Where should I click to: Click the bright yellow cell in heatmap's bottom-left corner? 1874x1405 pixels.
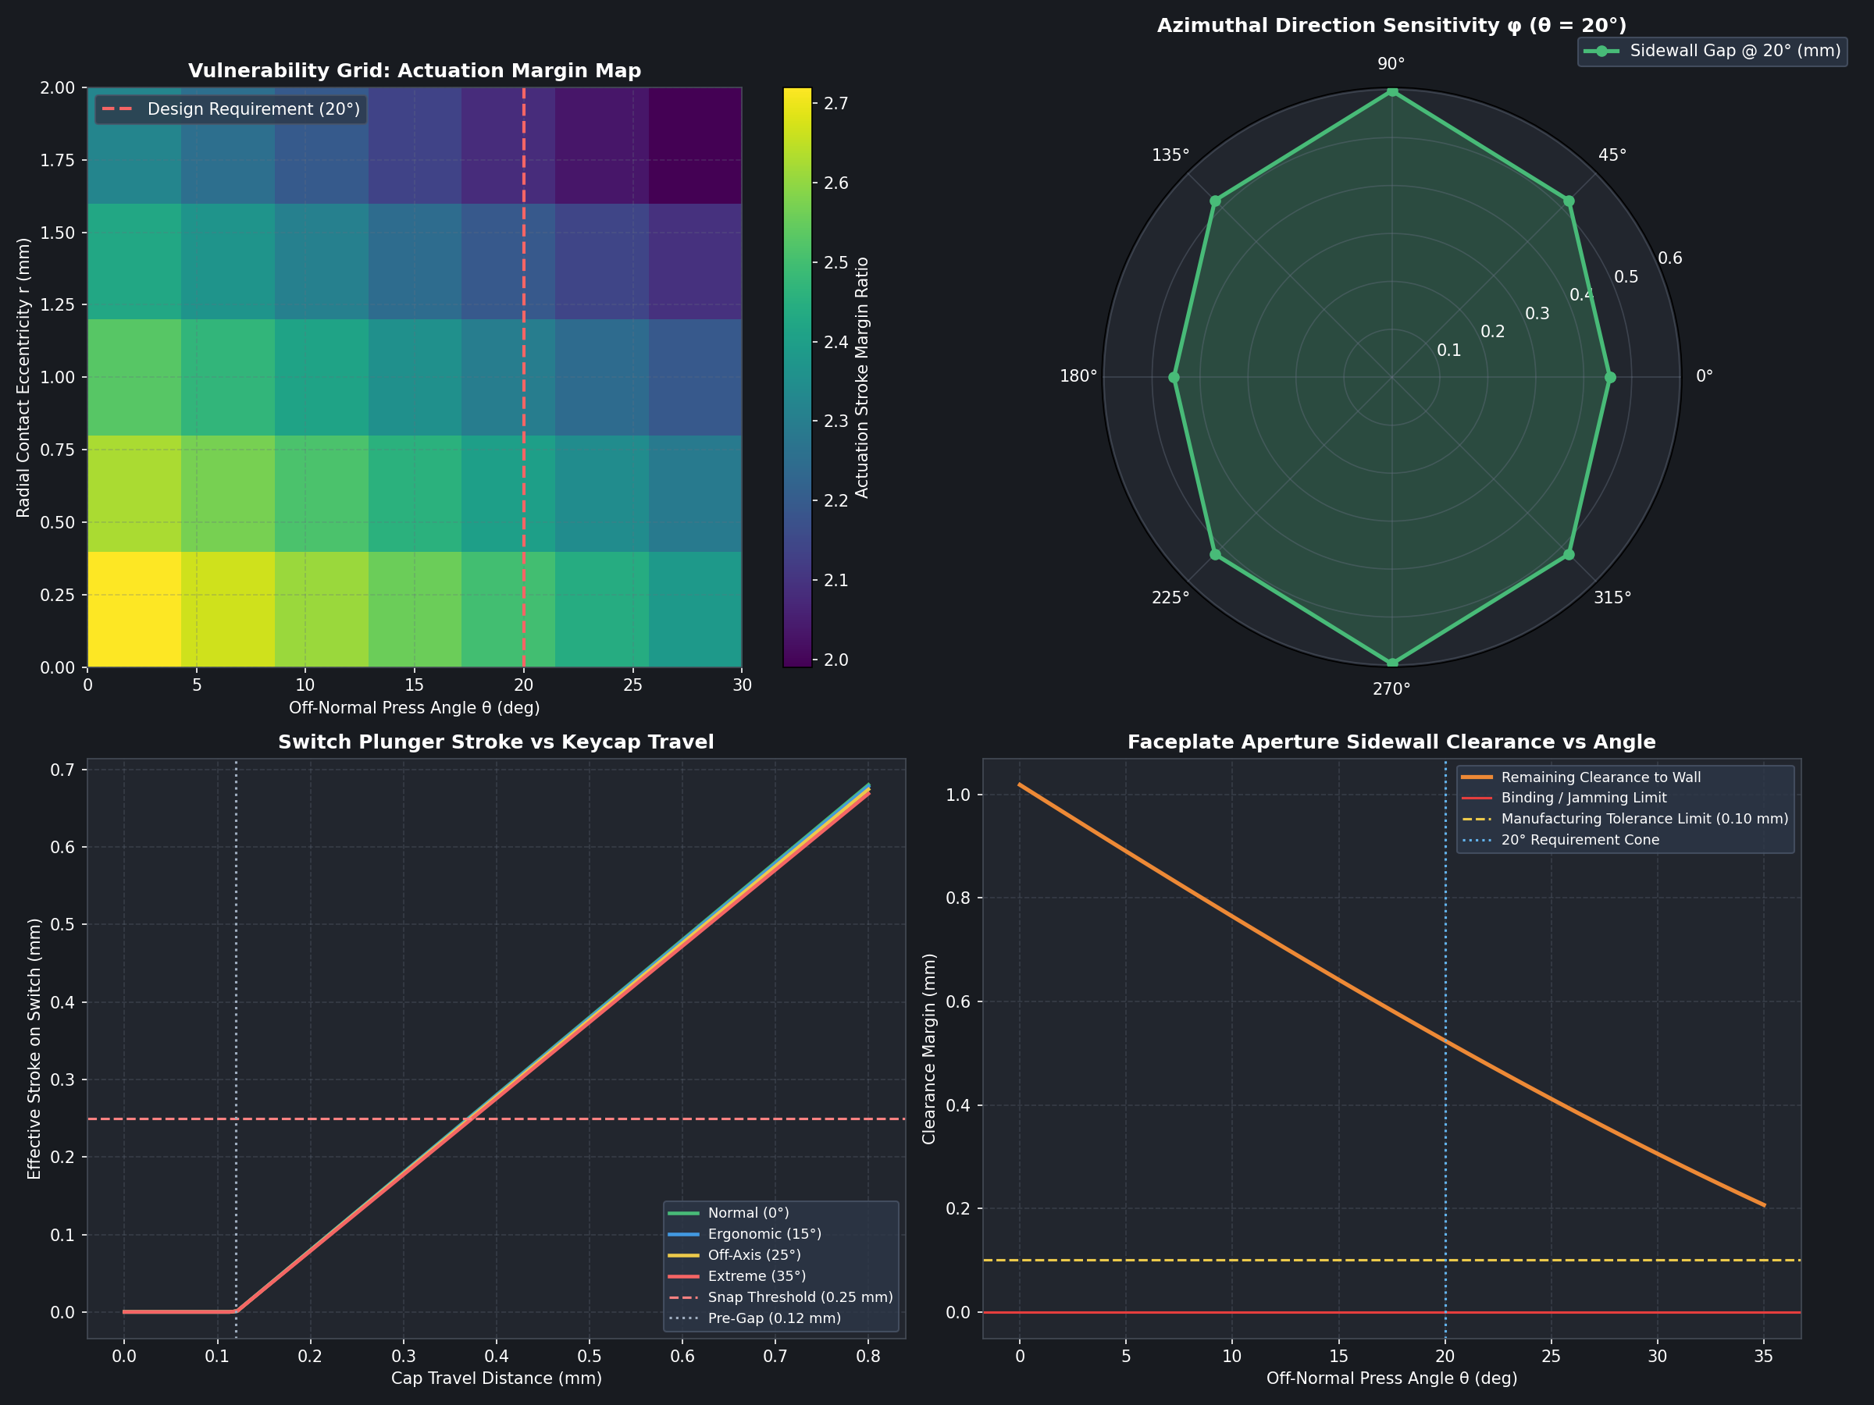(x=134, y=610)
